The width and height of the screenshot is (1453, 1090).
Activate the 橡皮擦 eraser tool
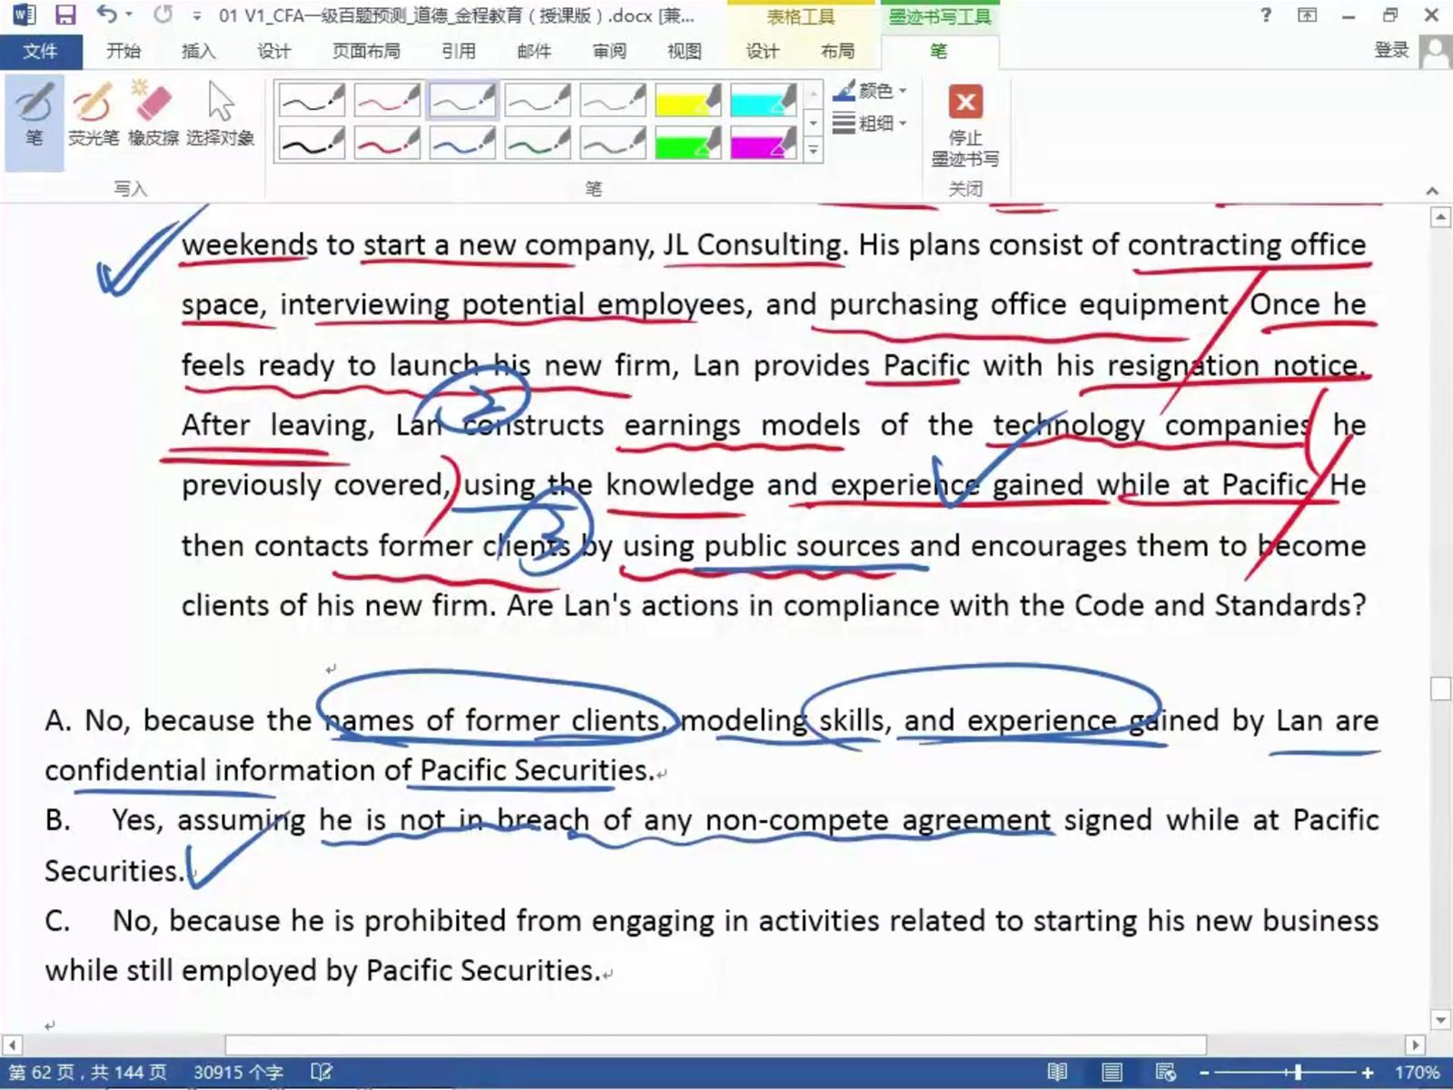coord(153,115)
